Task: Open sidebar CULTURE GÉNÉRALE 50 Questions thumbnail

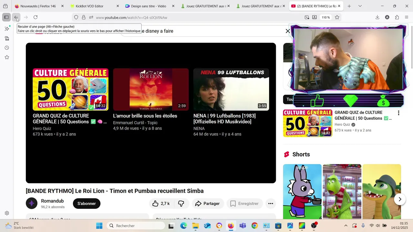Action: pyautogui.click(x=307, y=123)
